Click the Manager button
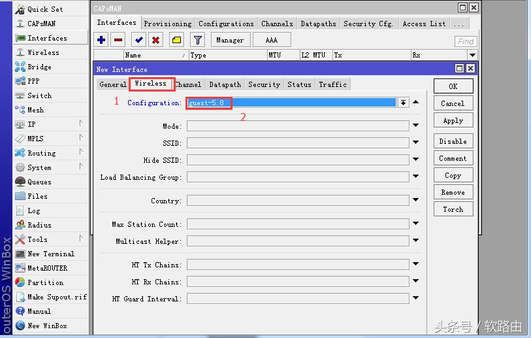Image resolution: width=531 pixels, height=338 pixels. click(231, 40)
